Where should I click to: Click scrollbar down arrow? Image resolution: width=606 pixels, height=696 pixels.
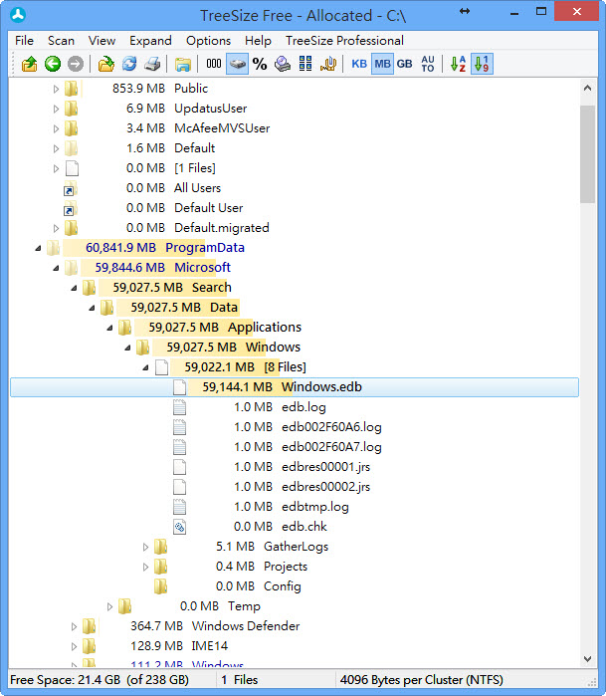coord(588,659)
